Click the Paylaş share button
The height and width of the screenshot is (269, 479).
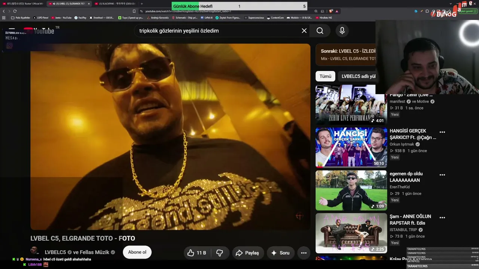248,253
